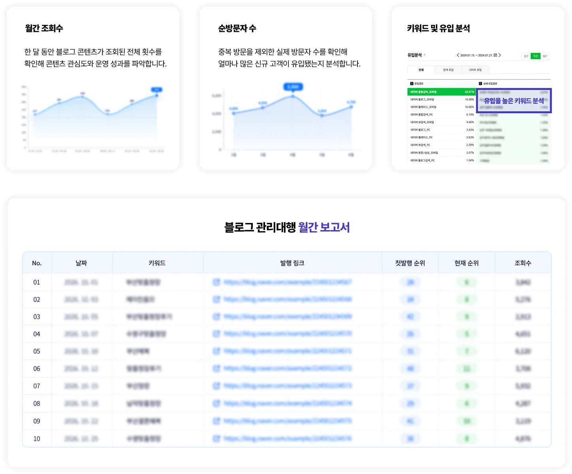
Task: Click the 키워드 column header
Action: tap(157, 263)
